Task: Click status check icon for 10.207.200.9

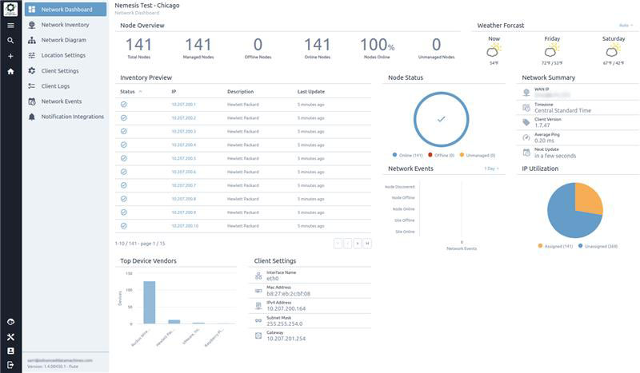Action: coord(124,212)
